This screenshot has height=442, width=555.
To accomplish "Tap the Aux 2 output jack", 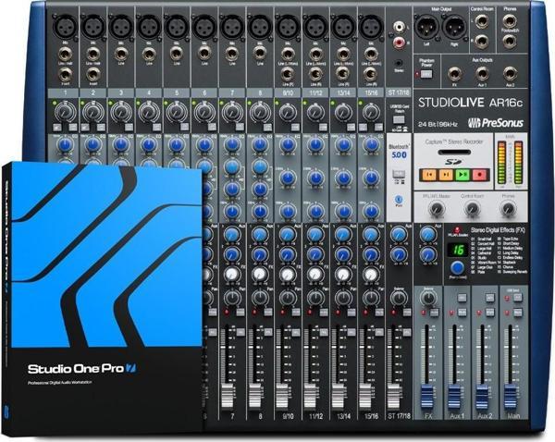I will click(510, 74).
